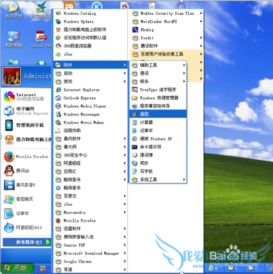Image resolution: width=273 pixels, height=274 pixels.
Task: Click the TrueType 造字程序 icon
Action: 134,90
